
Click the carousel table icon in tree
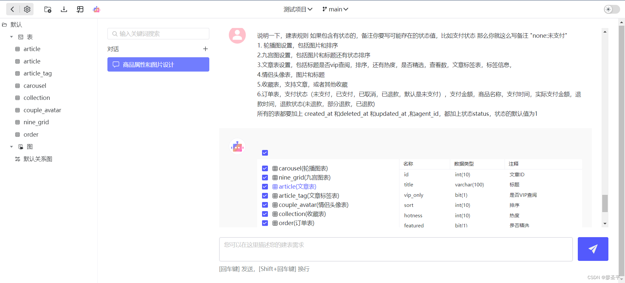pos(18,86)
